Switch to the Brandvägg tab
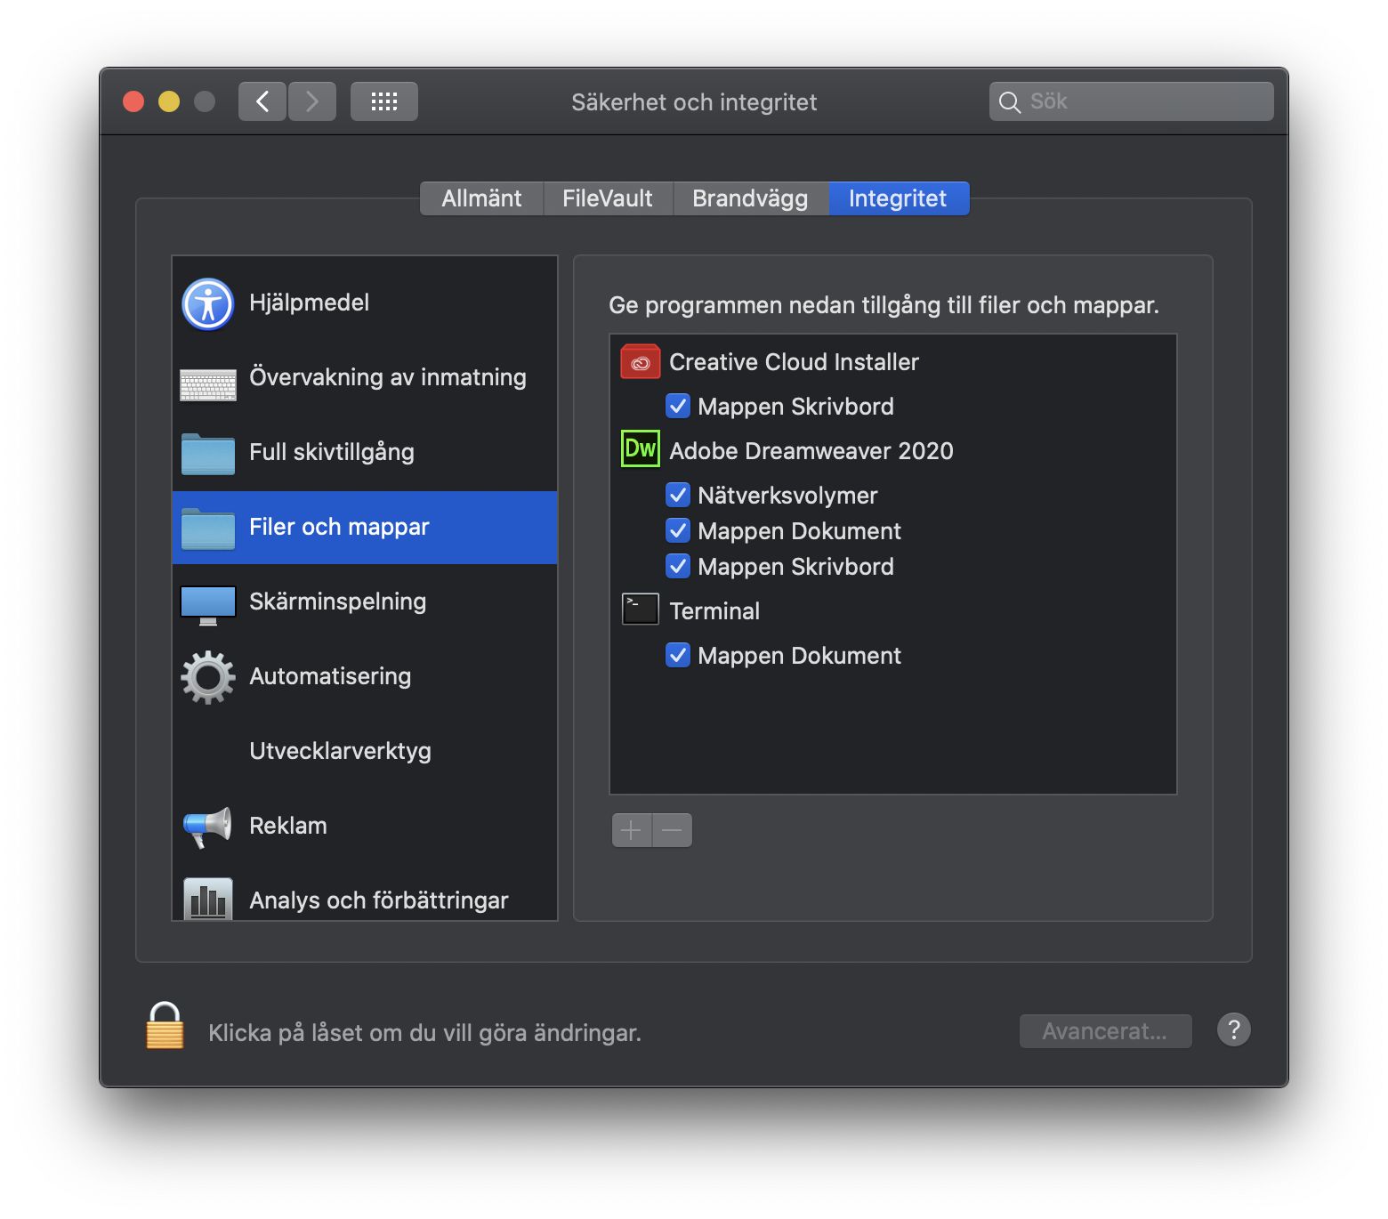 pos(750,198)
